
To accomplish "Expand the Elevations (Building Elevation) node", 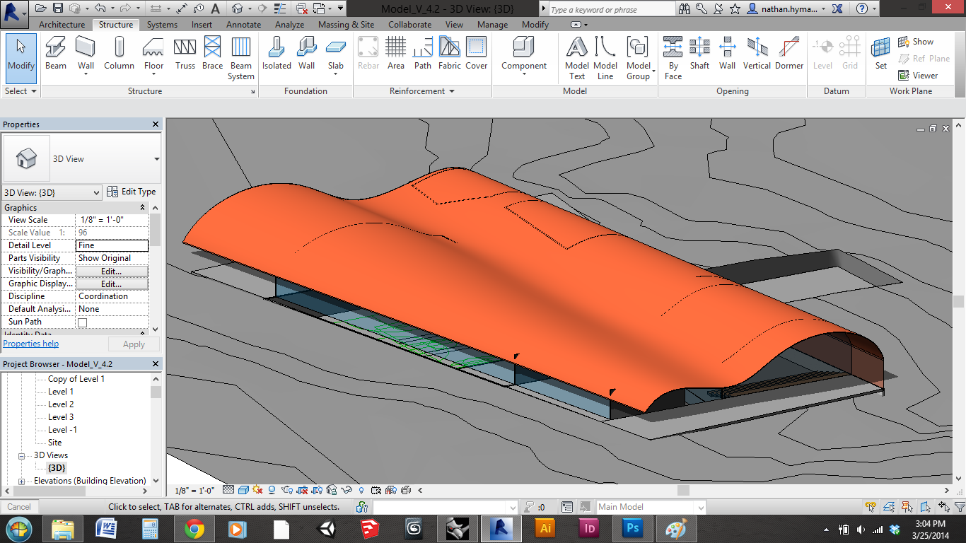I will 22,481.
